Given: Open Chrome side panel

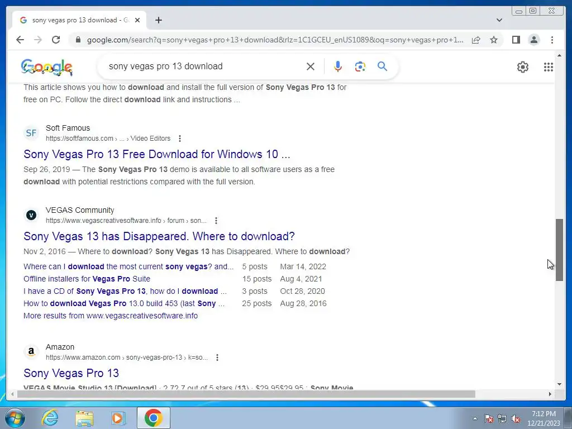Looking at the screenshot, I should pyautogui.click(x=516, y=40).
